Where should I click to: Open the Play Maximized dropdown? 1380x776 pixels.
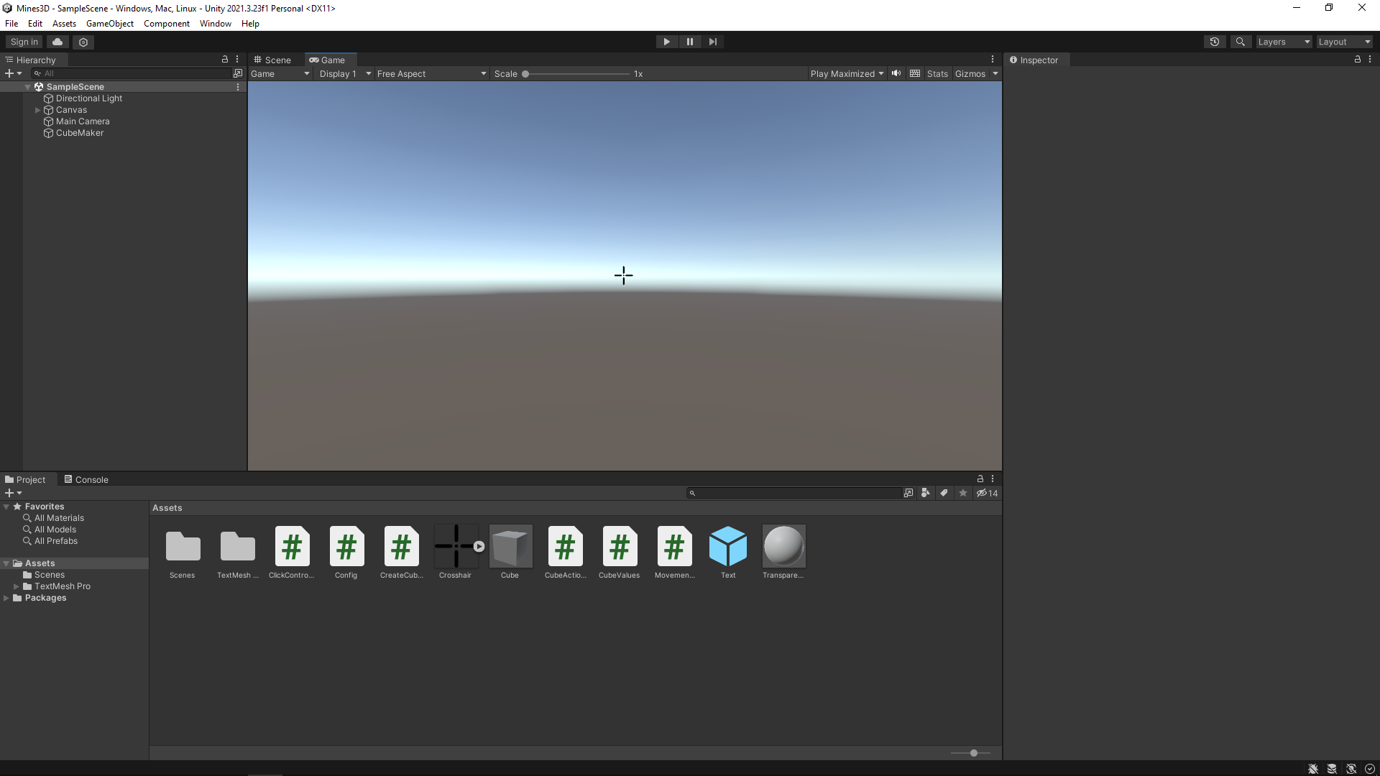tap(846, 73)
